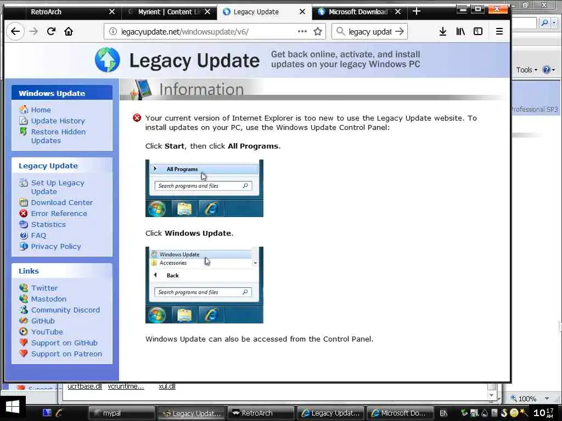The width and height of the screenshot is (562, 421).
Task: Click the red Error Reference icon
Action: tap(23, 213)
